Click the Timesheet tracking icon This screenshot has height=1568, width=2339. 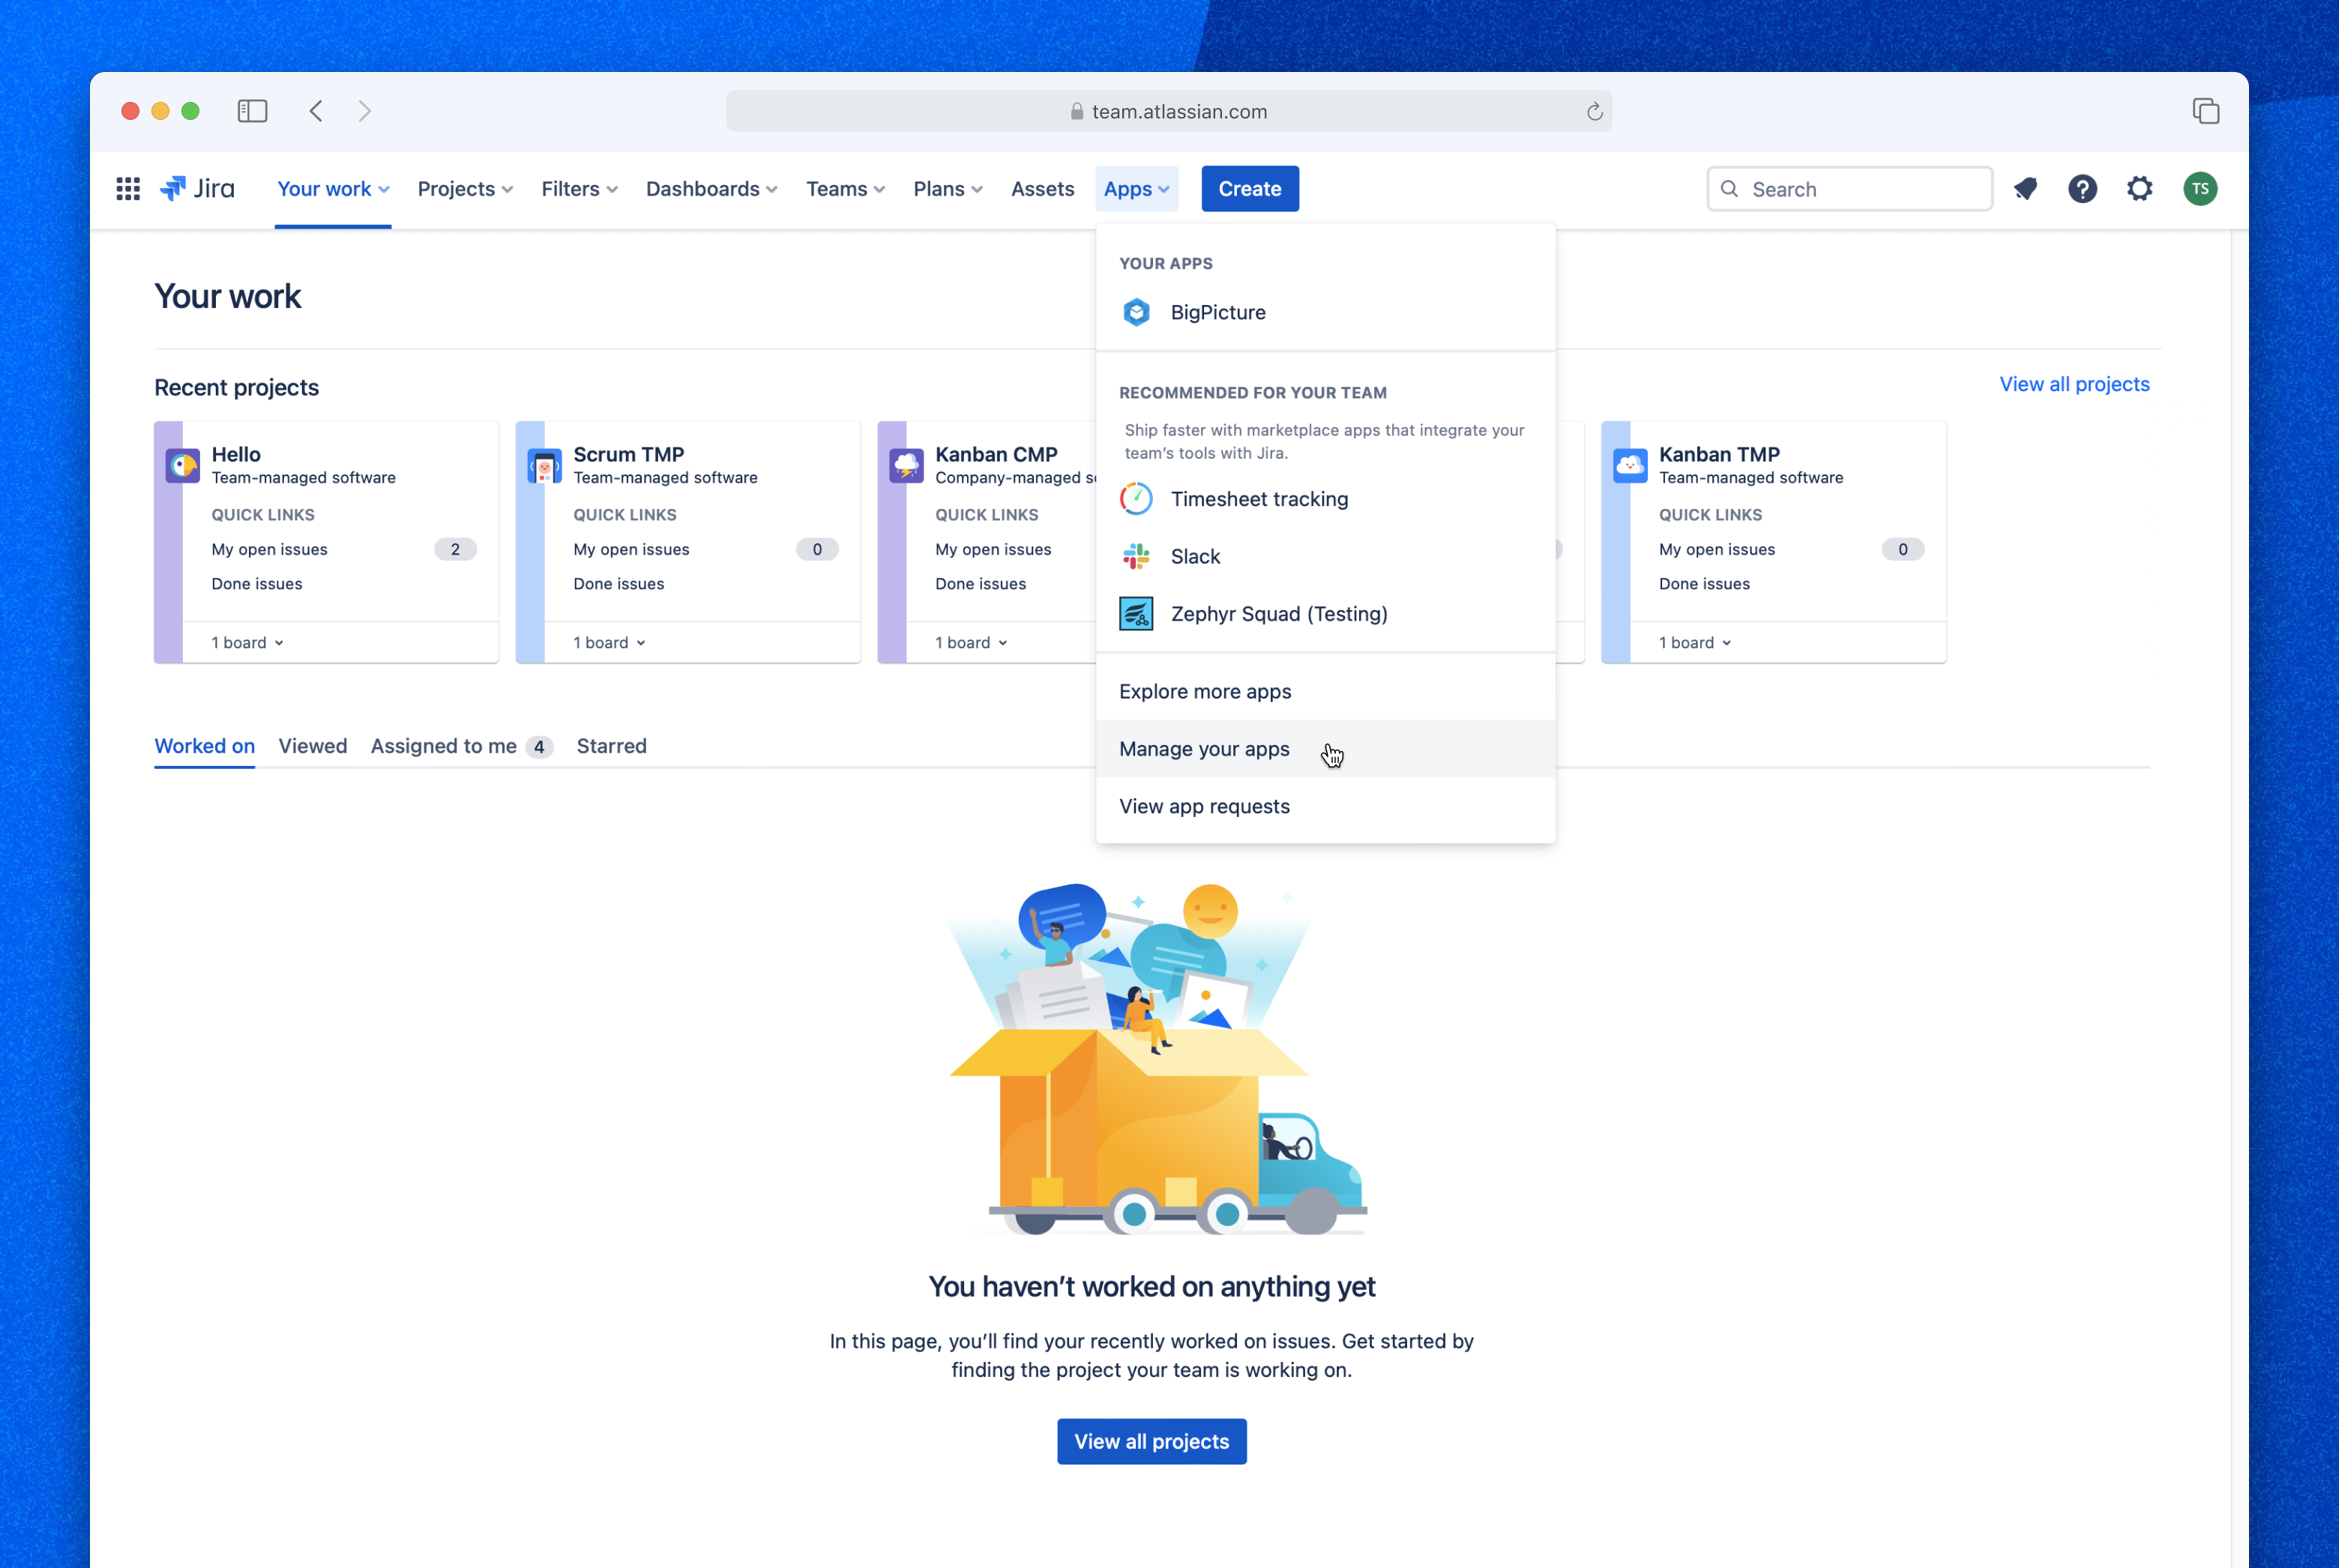coord(1136,498)
